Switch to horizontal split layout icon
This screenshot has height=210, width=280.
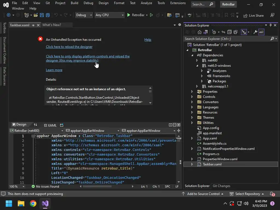pos(175,125)
